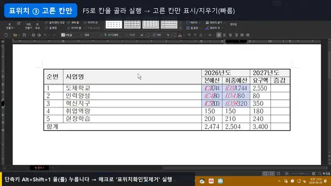The height and width of the screenshot is (186, 331).
Task: Open the new document icon in toolbar
Action: click(6, 35)
